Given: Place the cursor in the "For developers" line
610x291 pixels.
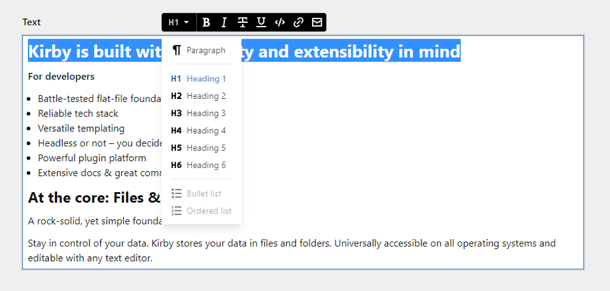Looking at the screenshot, I should pyautogui.click(x=61, y=77).
